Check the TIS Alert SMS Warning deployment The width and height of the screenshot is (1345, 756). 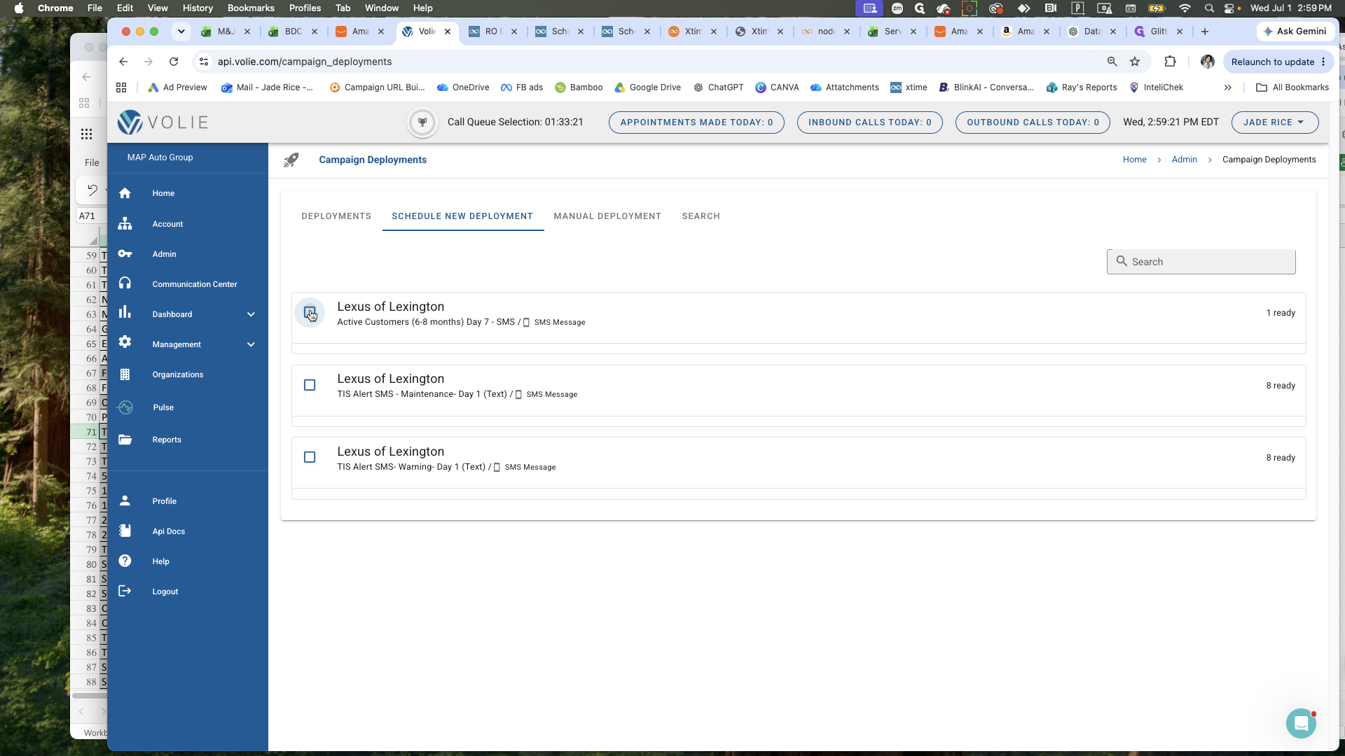[310, 457]
